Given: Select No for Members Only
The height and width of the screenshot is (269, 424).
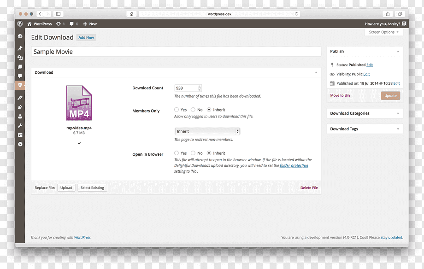Looking at the screenshot, I should [193, 110].
